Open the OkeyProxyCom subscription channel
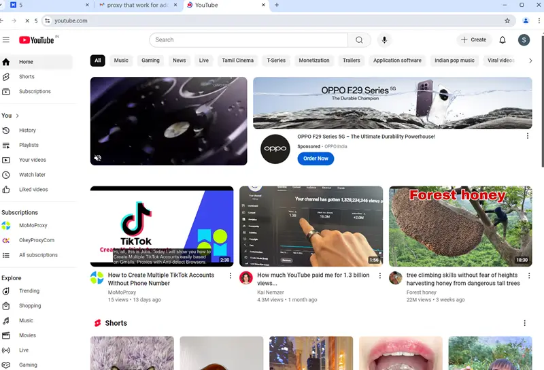The height and width of the screenshot is (370, 544). [37, 240]
